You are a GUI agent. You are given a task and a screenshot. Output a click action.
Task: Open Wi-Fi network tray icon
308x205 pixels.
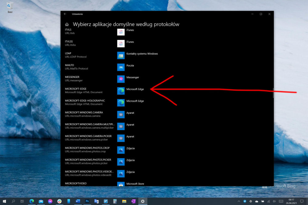[269, 201]
